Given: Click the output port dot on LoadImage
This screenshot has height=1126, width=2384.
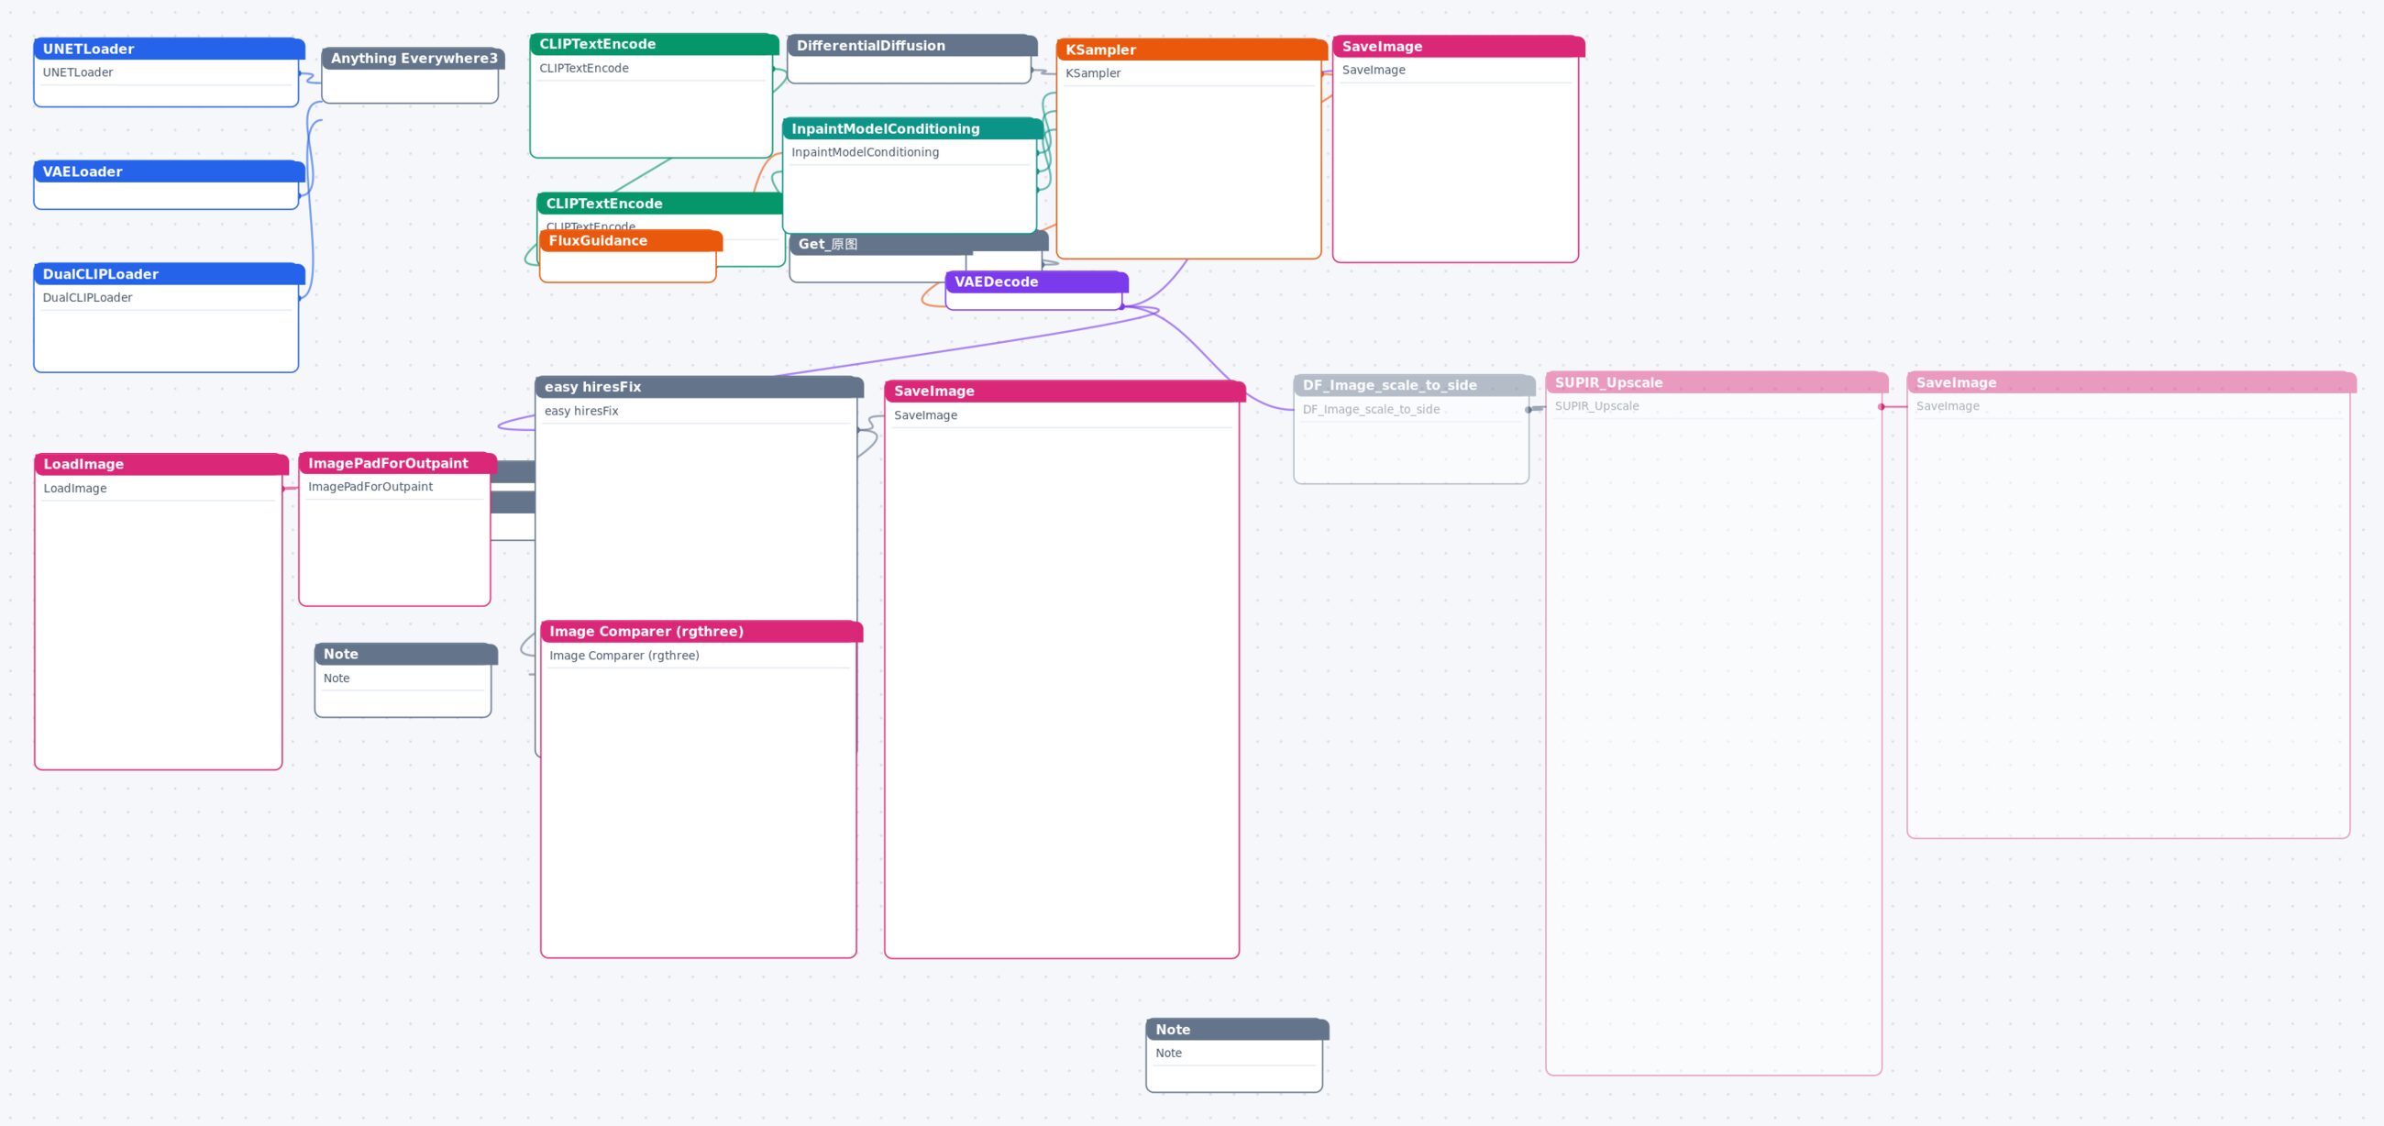Looking at the screenshot, I should [282, 488].
